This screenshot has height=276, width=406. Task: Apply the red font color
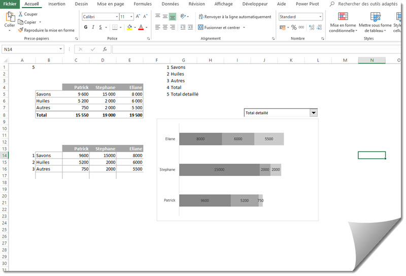click(141, 27)
